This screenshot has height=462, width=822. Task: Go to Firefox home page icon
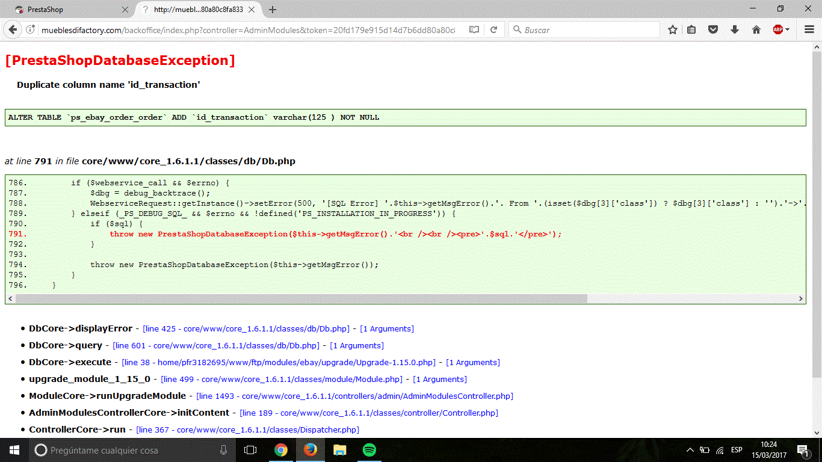tap(756, 29)
